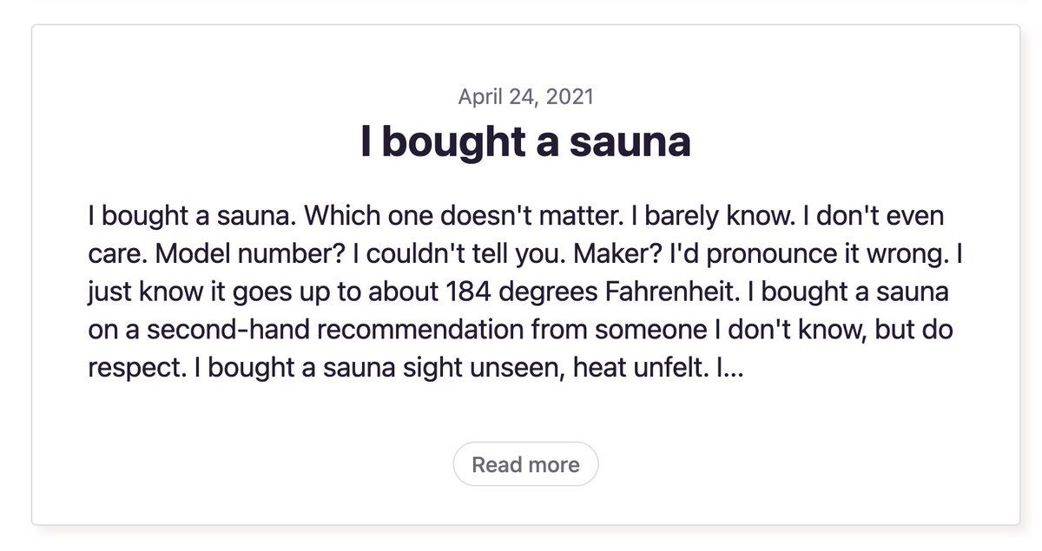The height and width of the screenshot is (551, 1042).
Task: Click the Read more button
Action: click(x=525, y=464)
